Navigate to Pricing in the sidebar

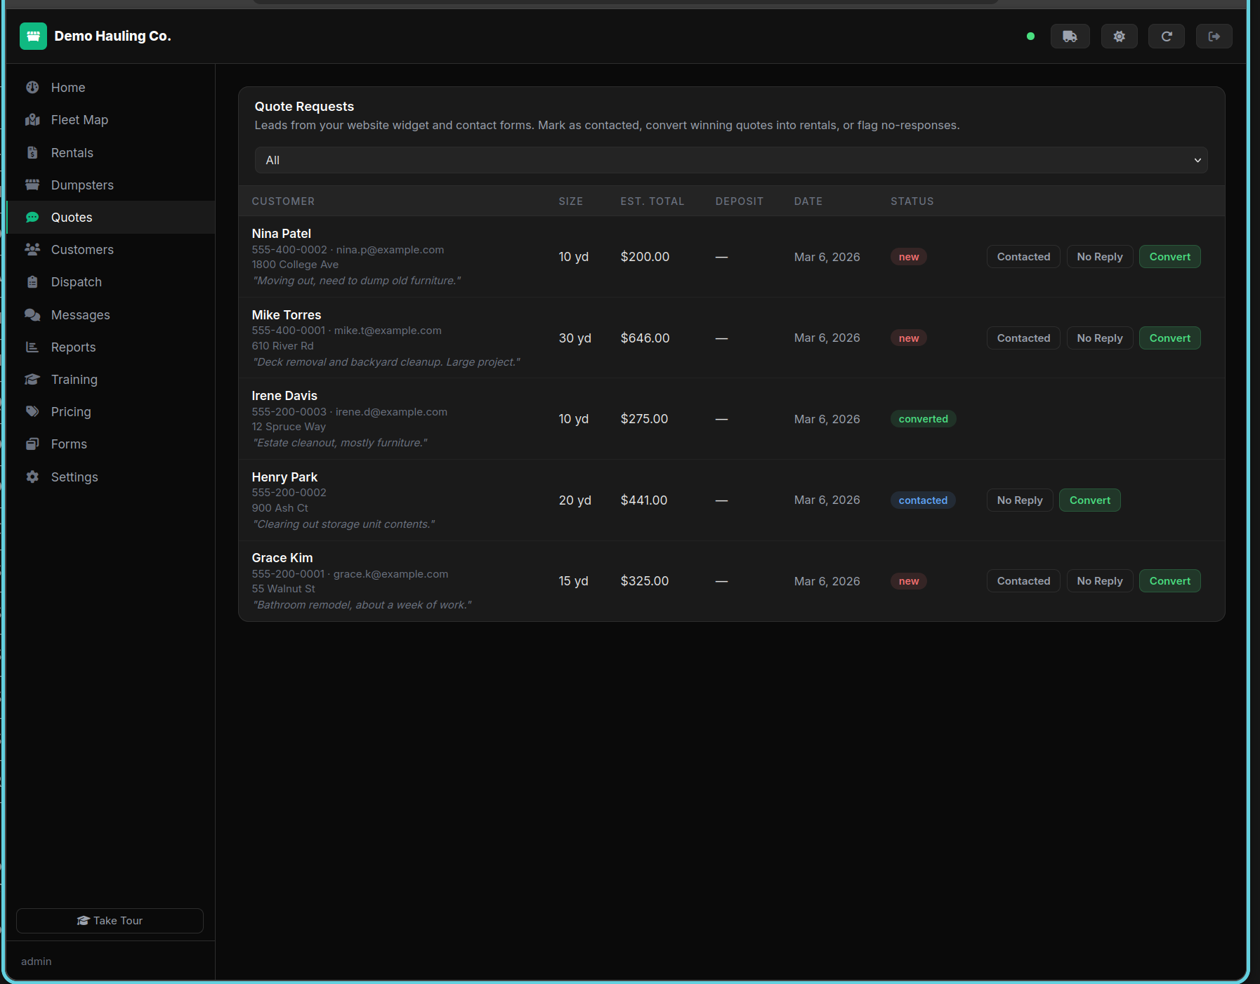pos(71,412)
